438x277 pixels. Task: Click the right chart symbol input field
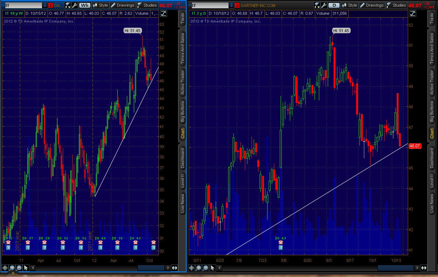point(210,5)
